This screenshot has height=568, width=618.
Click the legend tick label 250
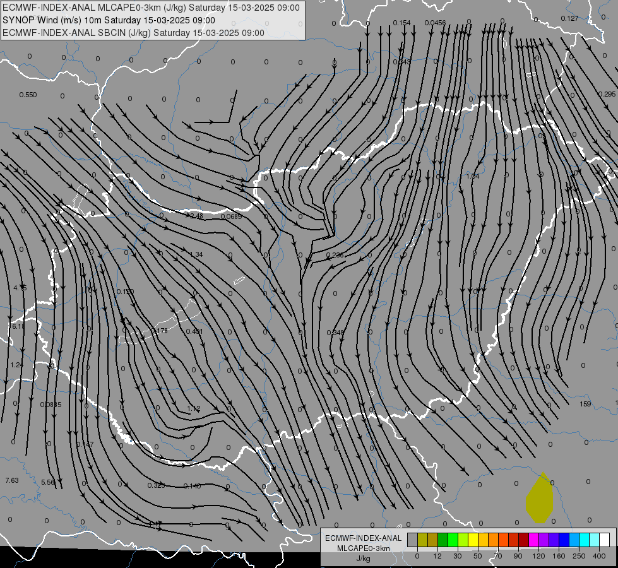click(x=579, y=556)
